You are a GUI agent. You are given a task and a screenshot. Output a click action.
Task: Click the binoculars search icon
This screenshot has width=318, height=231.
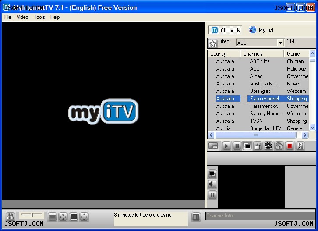click(x=10, y=217)
